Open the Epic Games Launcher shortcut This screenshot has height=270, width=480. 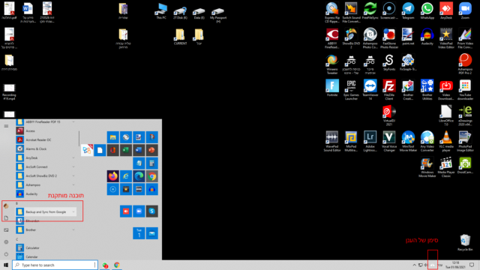tap(351, 90)
